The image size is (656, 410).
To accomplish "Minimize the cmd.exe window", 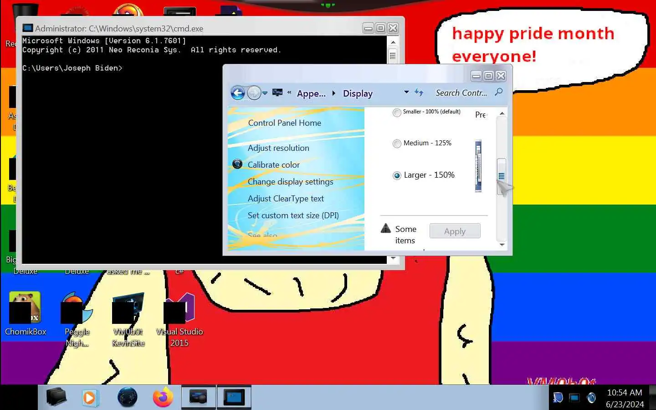I will pyautogui.click(x=368, y=28).
